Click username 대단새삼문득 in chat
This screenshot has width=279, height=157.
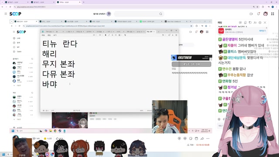click(x=236, y=58)
